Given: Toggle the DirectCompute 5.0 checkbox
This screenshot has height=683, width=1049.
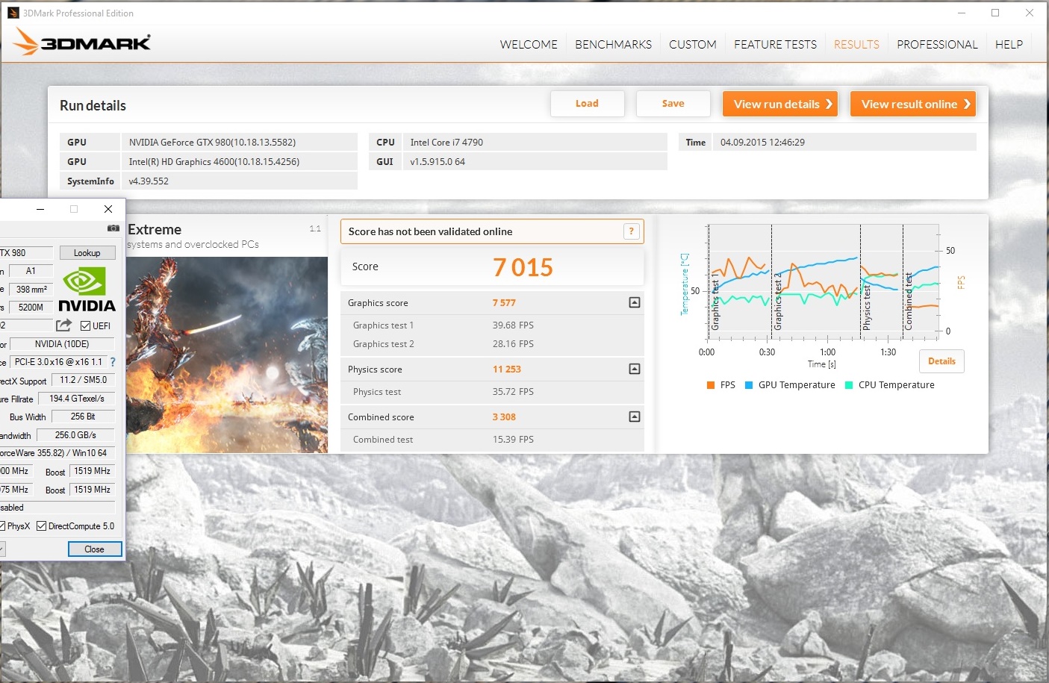Looking at the screenshot, I should coord(41,526).
